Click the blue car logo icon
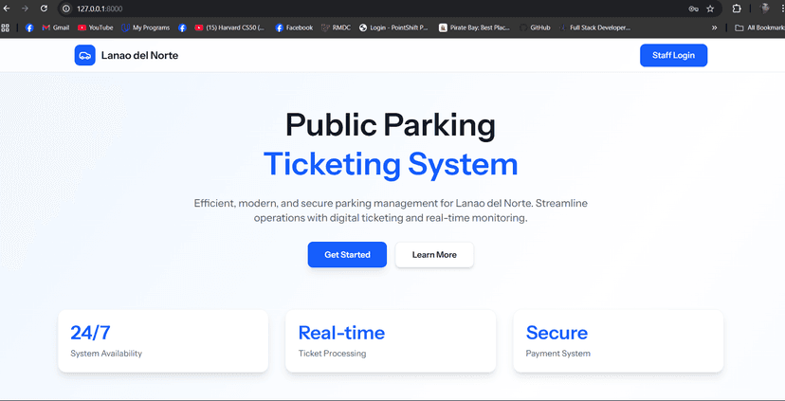Viewport: 785px width, 401px height. pyautogui.click(x=84, y=55)
